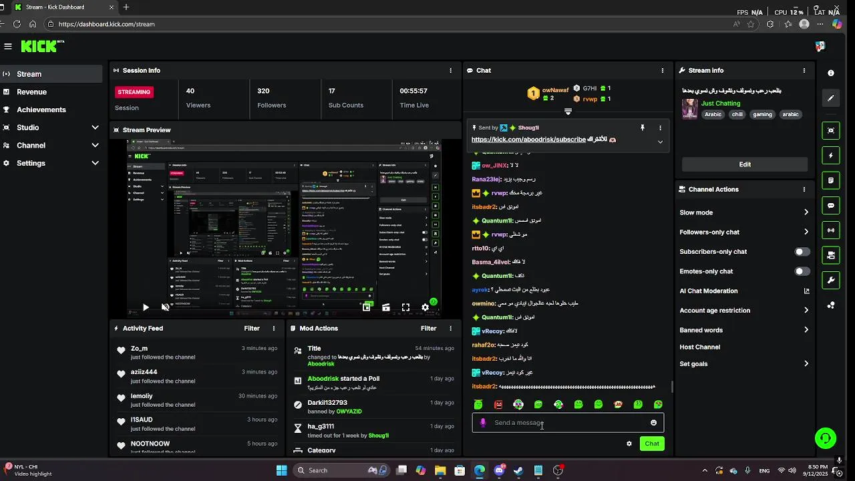Image resolution: width=855 pixels, height=481 pixels.
Task: Toggle the Channel Actions camera icon in rail
Action: tap(831, 255)
